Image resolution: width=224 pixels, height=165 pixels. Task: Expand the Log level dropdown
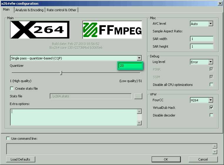[x=210, y=62]
